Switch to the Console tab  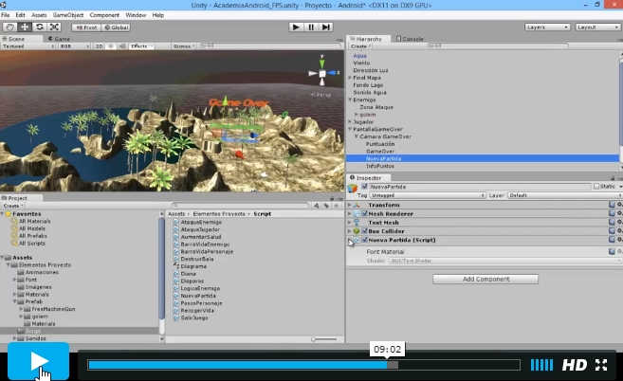tap(410, 39)
